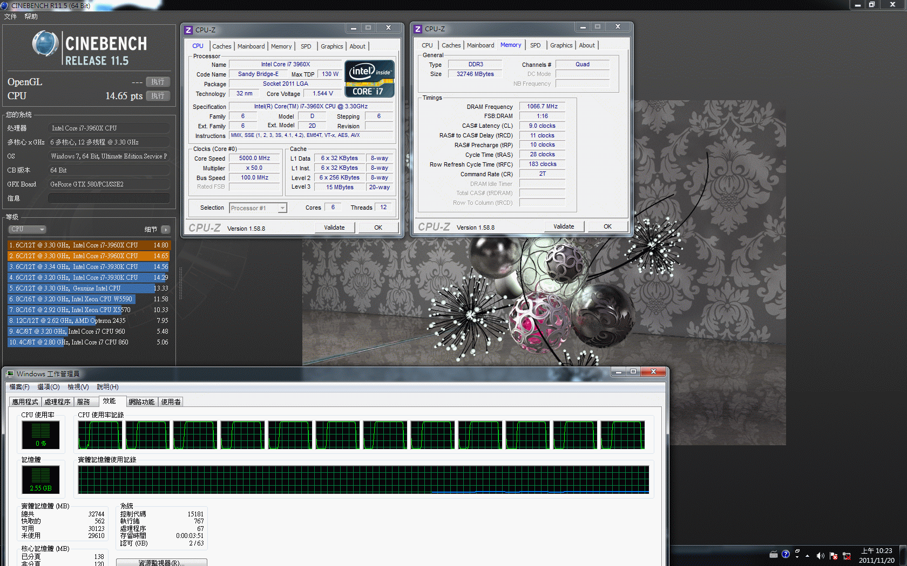Click the blue help question mark tray icon
Image resolution: width=907 pixels, height=566 pixels.
[786, 554]
